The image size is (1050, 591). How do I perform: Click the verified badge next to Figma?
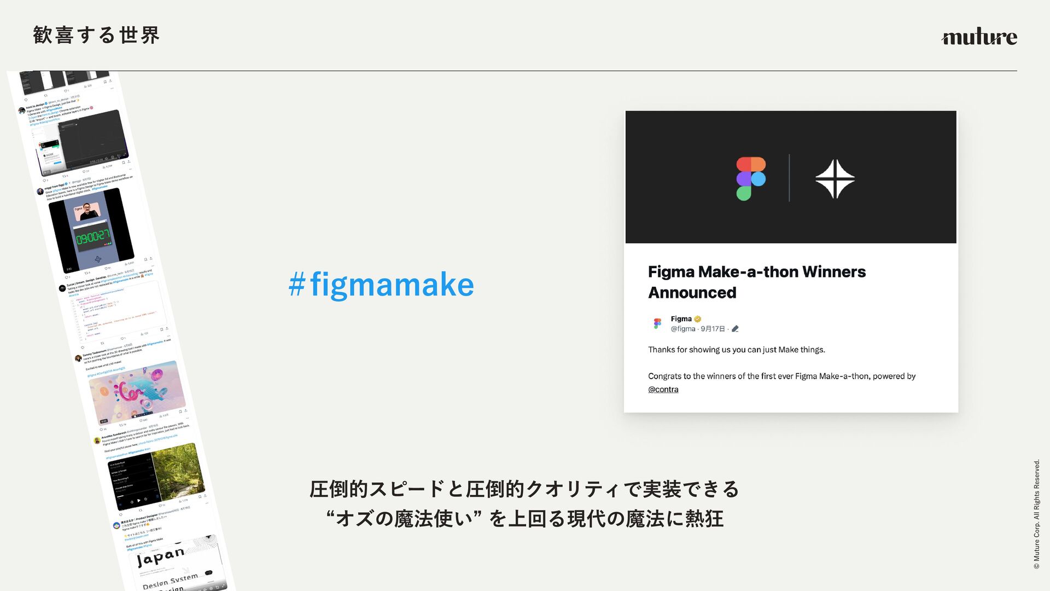tap(698, 319)
